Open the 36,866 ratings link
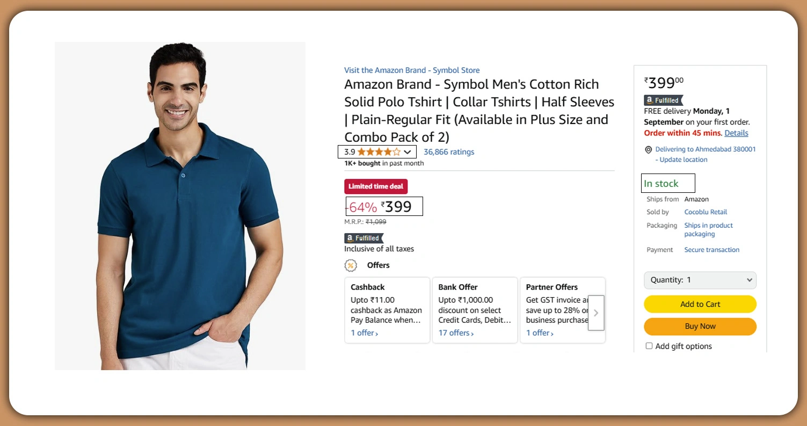The image size is (807, 426). (x=449, y=152)
